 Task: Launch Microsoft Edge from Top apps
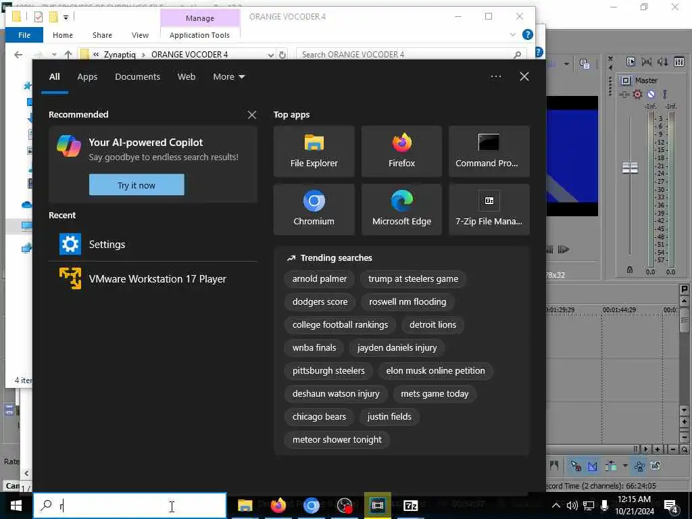(x=401, y=209)
